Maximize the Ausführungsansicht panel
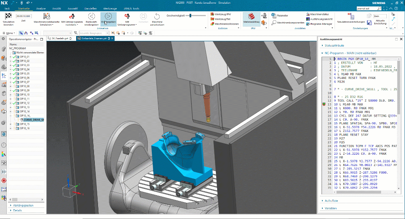The image size is (405, 219). [396, 39]
